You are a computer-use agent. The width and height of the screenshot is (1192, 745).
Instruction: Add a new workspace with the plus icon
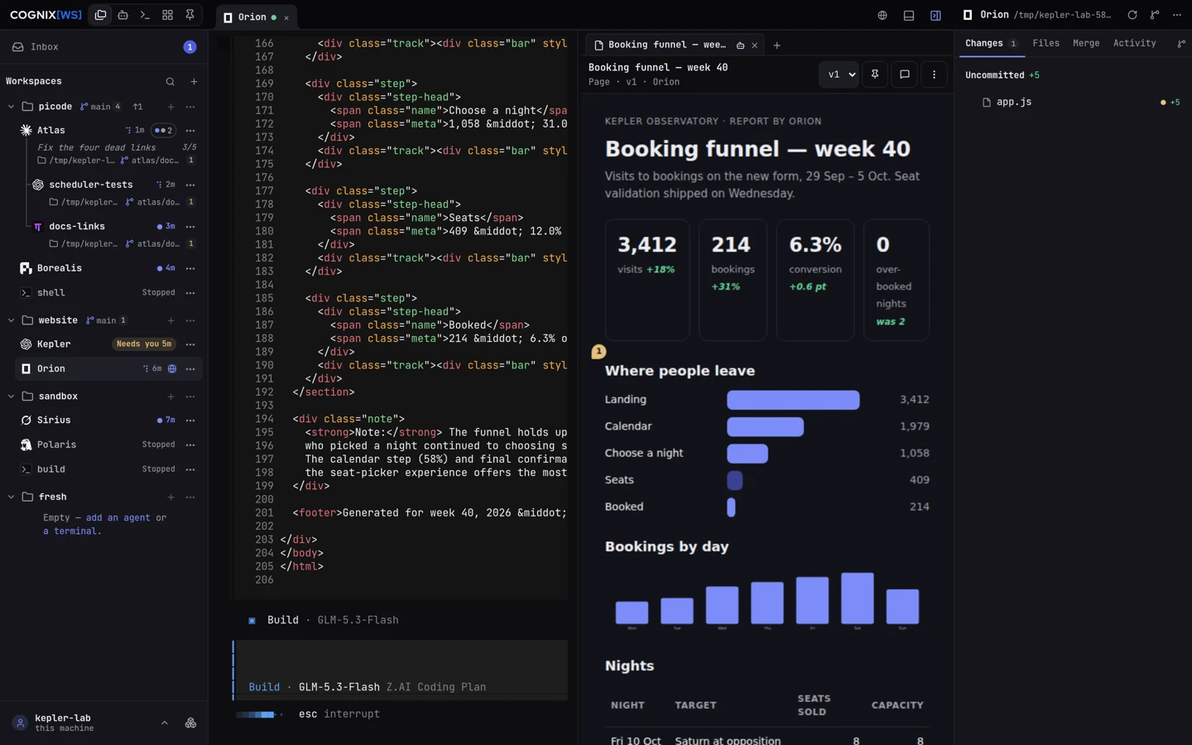pyautogui.click(x=194, y=81)
